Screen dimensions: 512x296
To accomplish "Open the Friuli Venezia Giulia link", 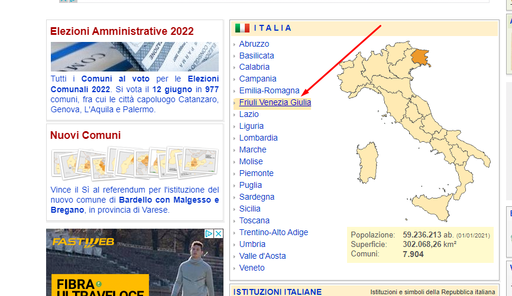I will [275, 102].
